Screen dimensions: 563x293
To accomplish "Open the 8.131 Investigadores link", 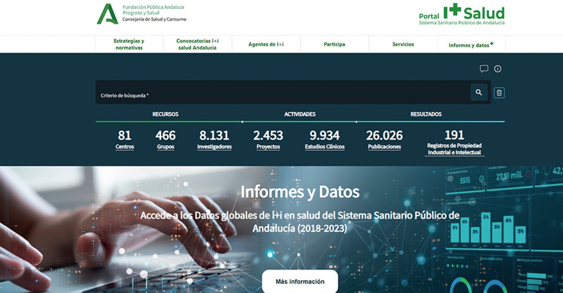I will click(x=214, y=140).
